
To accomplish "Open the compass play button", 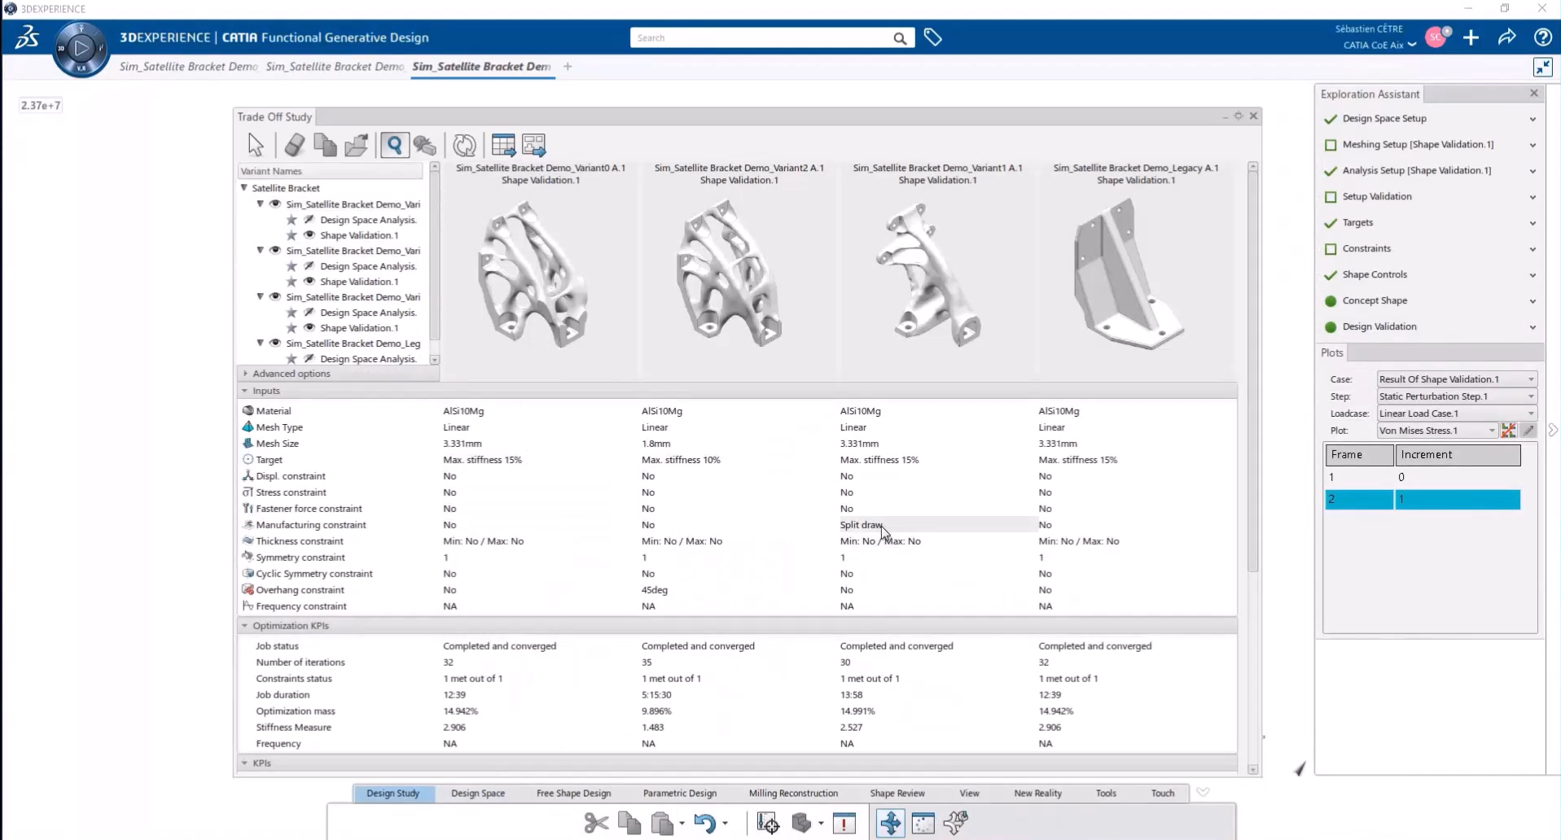I will pos(81,48).
